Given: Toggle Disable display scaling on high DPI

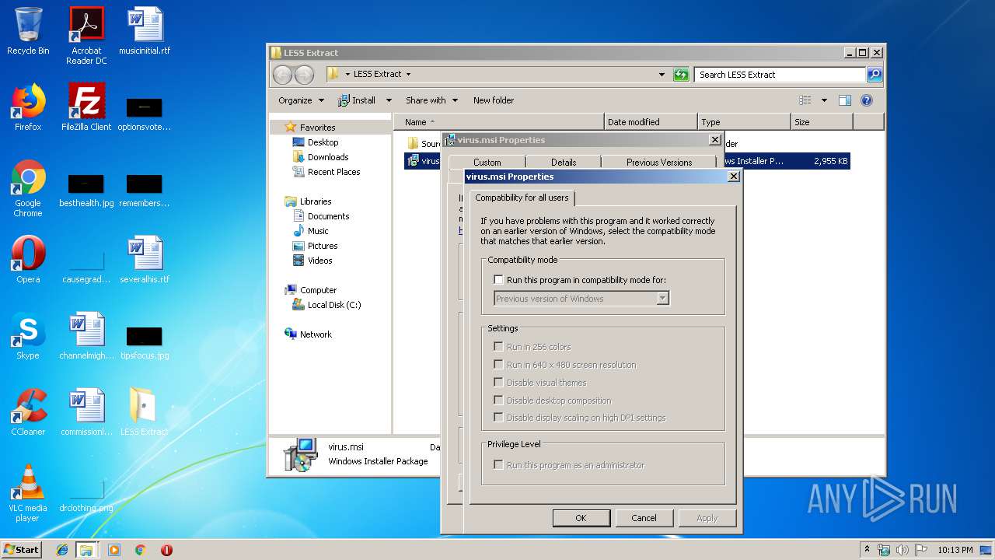Looking at the screenshot, I should tap(498, 418).
